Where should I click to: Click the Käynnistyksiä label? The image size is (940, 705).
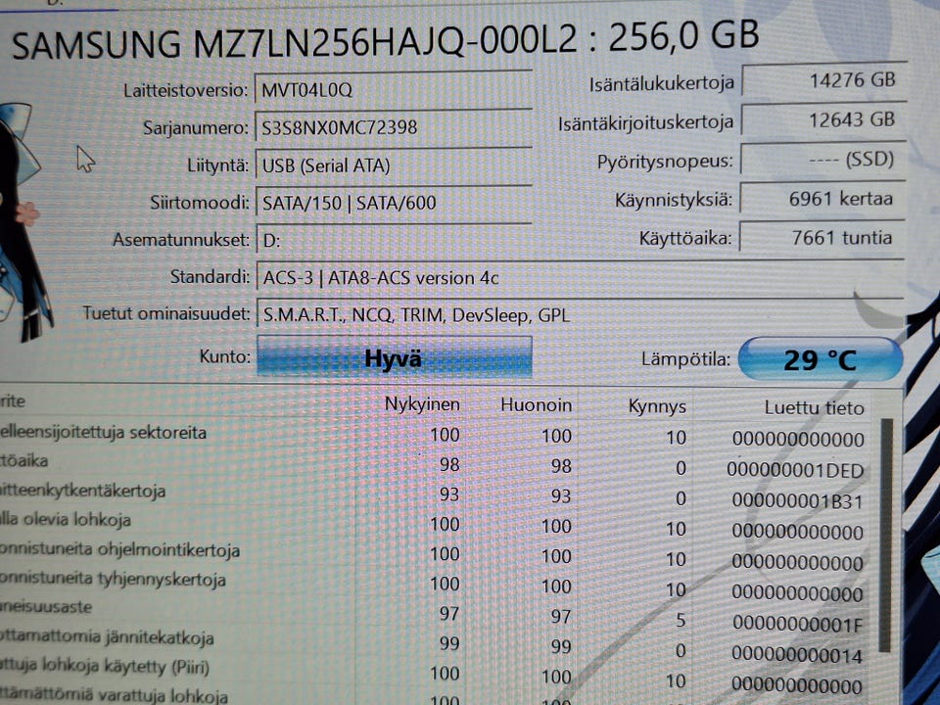point(674,200)
